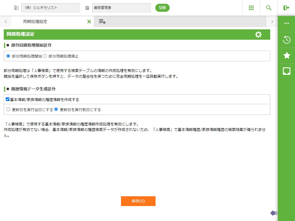Close the 同期処理設定 tab

point(89,22)
